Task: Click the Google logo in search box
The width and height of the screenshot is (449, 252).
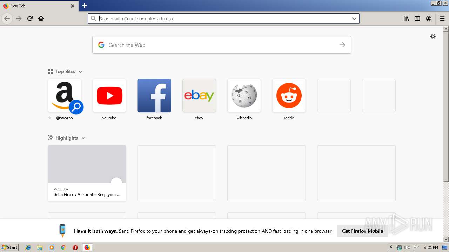Action: pos(101,45)
